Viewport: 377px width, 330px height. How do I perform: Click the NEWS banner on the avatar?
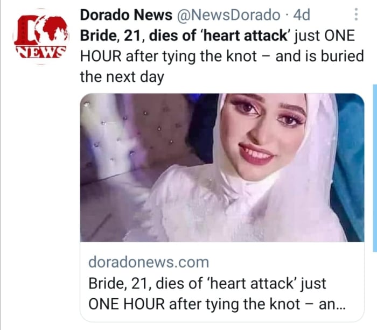pyautogui.click(x=41, y=52)
